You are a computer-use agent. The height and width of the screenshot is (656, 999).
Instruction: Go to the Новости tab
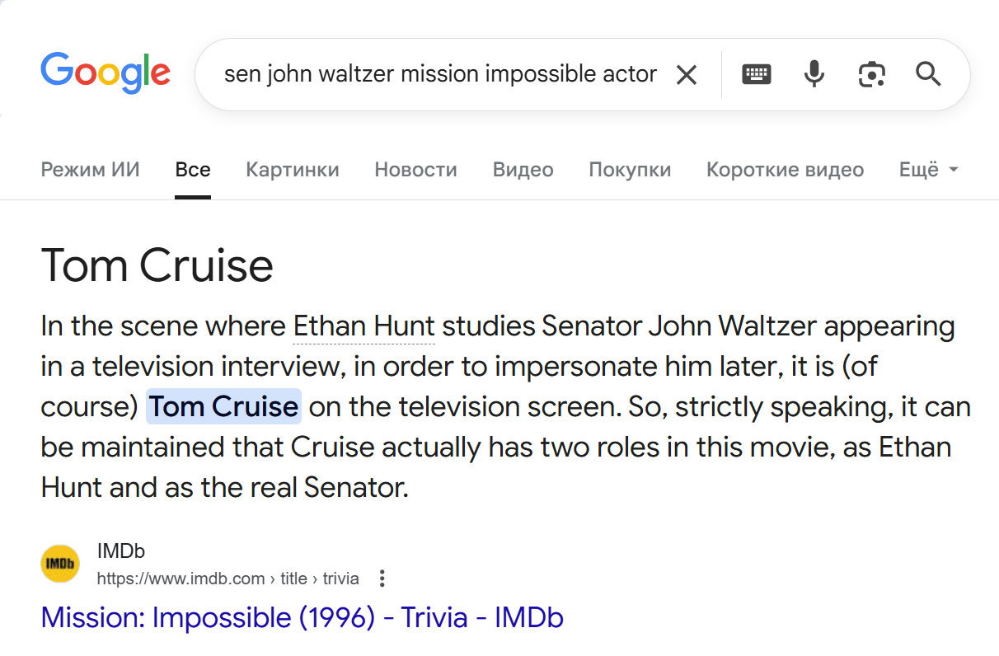[415, 170]
